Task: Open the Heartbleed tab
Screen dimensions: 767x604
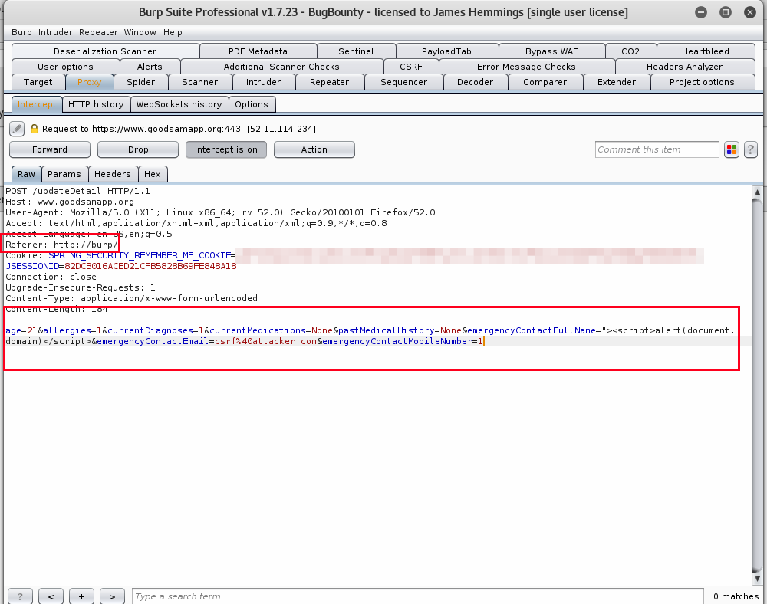Action: pos(706,51)
